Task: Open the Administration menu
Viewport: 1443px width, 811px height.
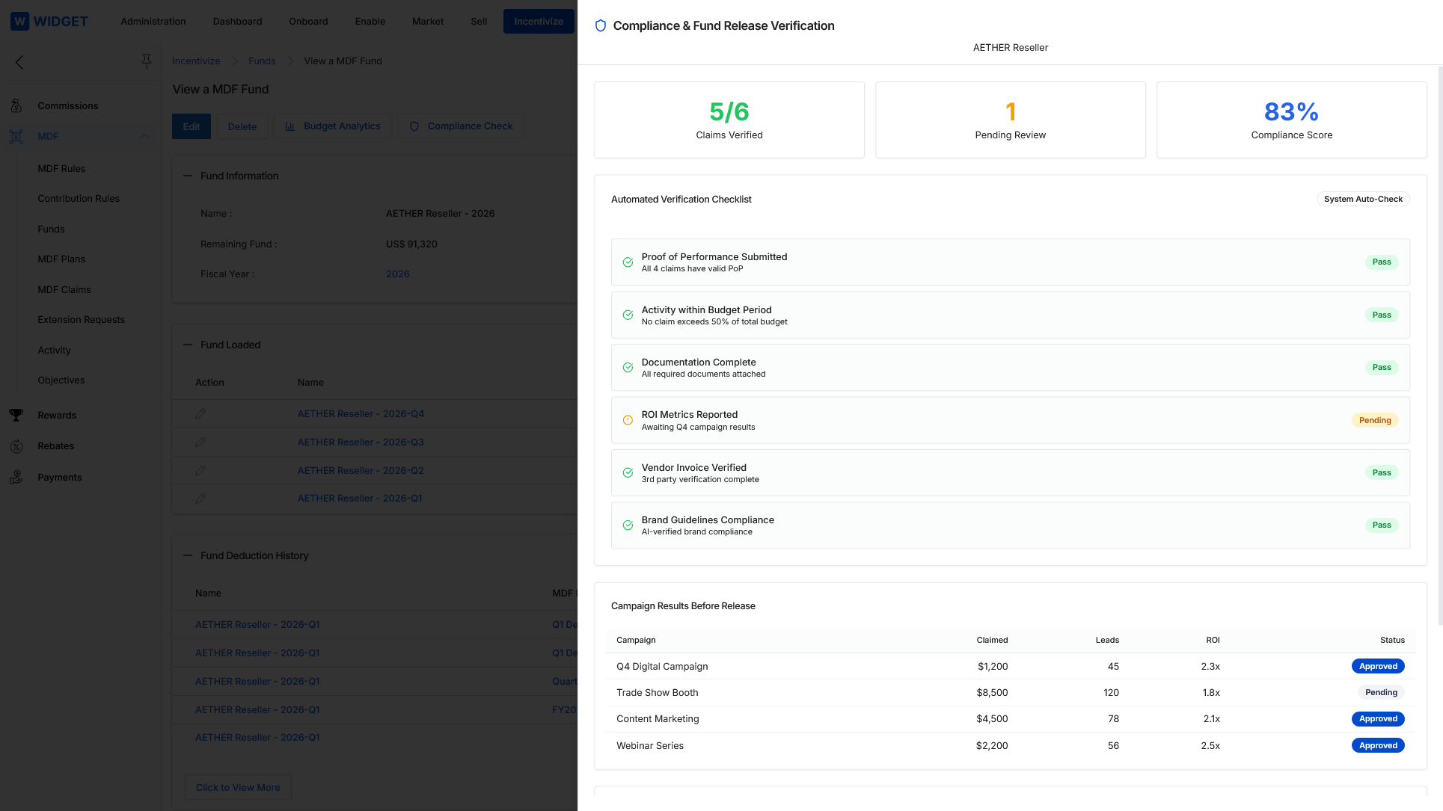Action: (153, 22)
